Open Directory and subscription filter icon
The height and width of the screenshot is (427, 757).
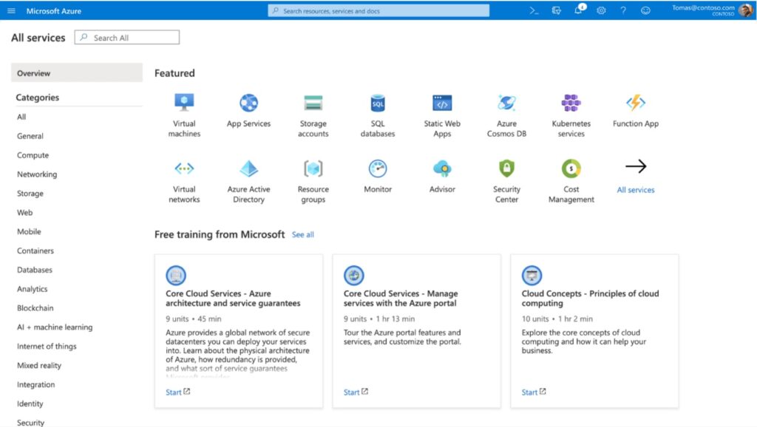pyautogui.click(x=556, y=10)
